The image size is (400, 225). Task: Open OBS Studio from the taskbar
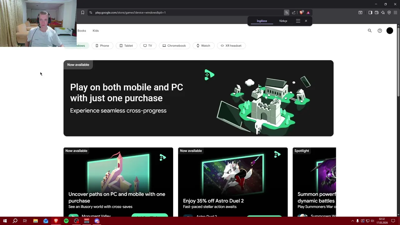click(77, 221)
